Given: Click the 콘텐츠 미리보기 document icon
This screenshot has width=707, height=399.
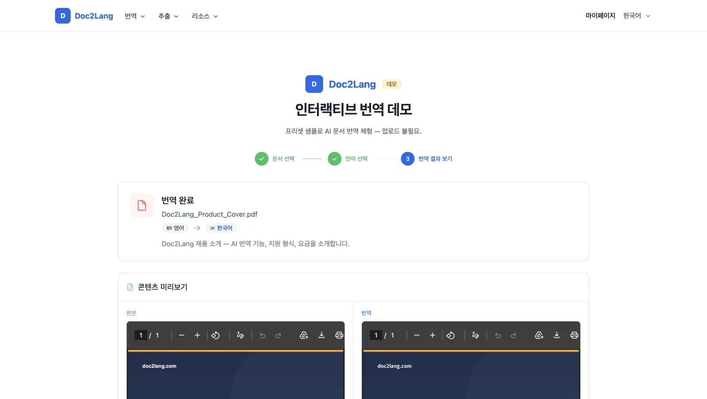Looking at the screenshot, I should (x=130, y=287).
